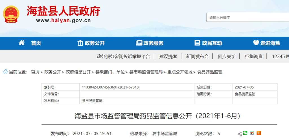Click the 组配分类 label cell
289x140 pixels.
[213, 94]
